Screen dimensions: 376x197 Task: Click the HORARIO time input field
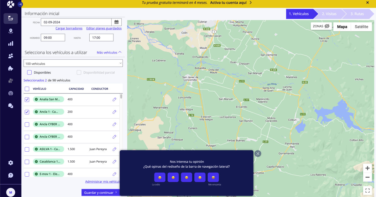pyautogui.click(x=53, y=37)
